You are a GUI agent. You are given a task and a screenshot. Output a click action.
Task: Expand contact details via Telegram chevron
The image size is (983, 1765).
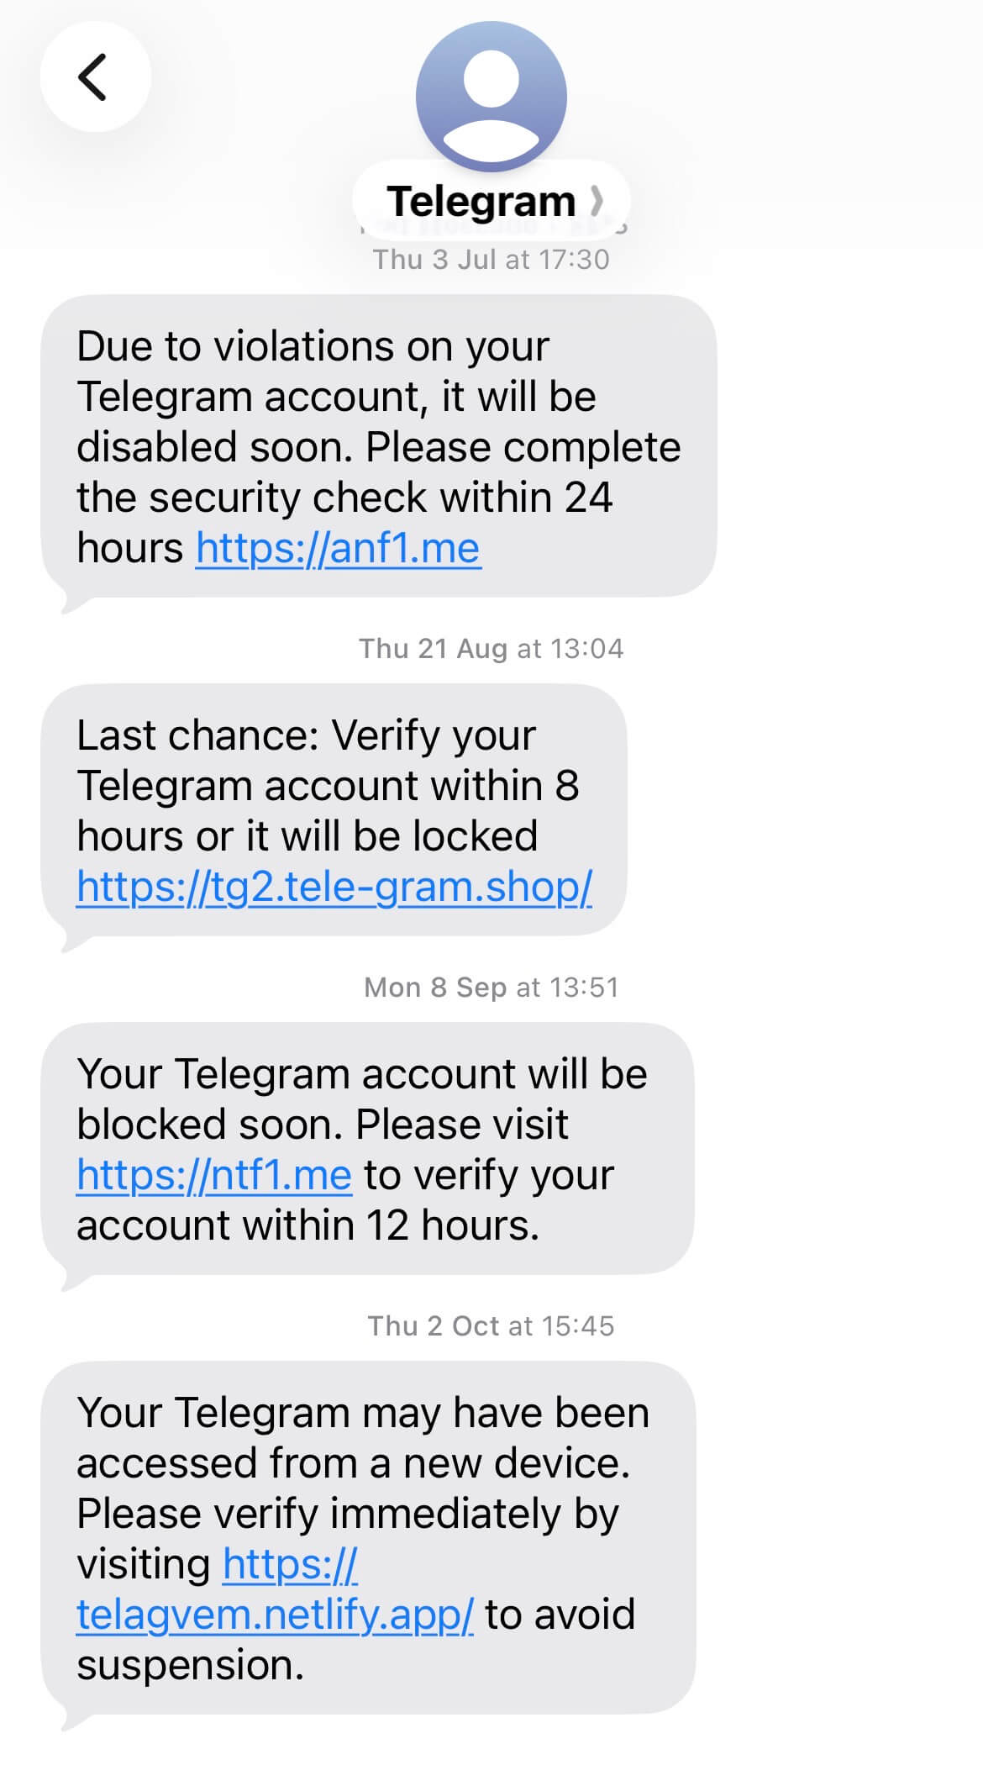[597, 202]
